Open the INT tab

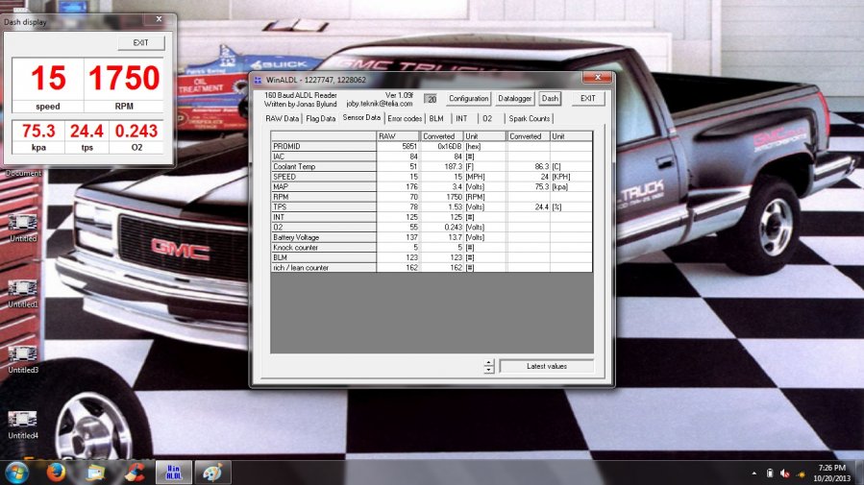click(x=461, y=118)
